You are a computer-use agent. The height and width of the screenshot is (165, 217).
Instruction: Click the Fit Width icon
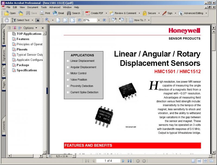click(72, 20)
